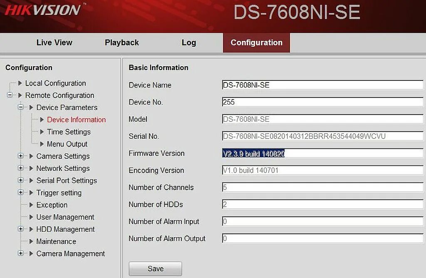Click arrow icon beside Trigger setting

point(31,193)
